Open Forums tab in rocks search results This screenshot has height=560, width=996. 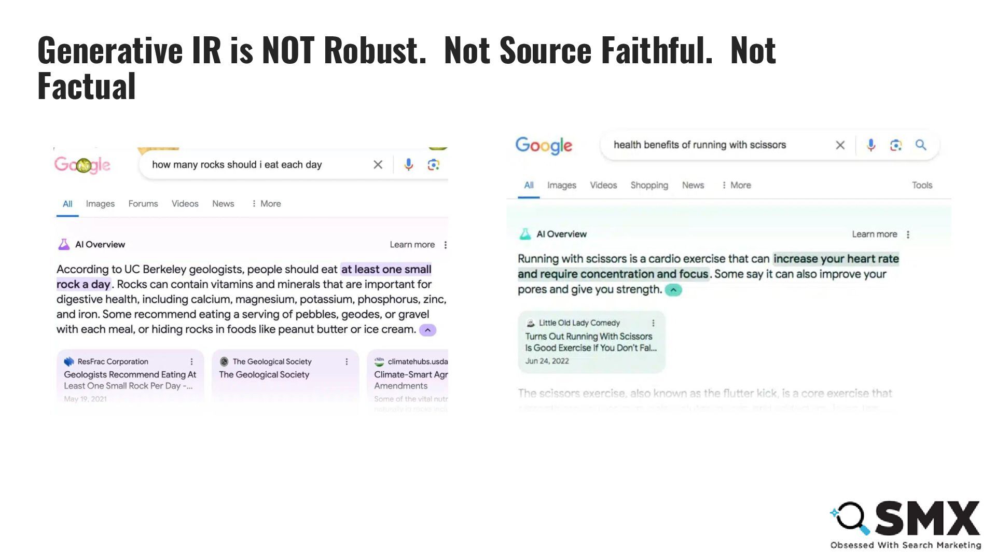pos(143,204)
